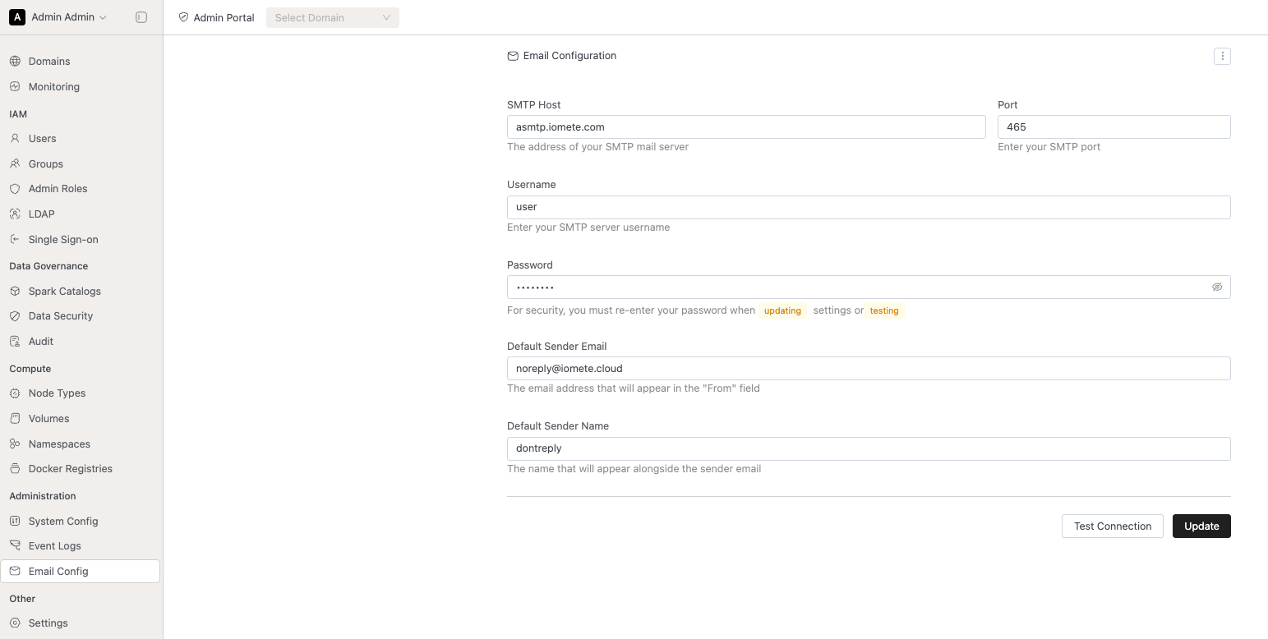
Task: Click the Monitoring icon in sidebar
Action: click(x=15, y=87)
